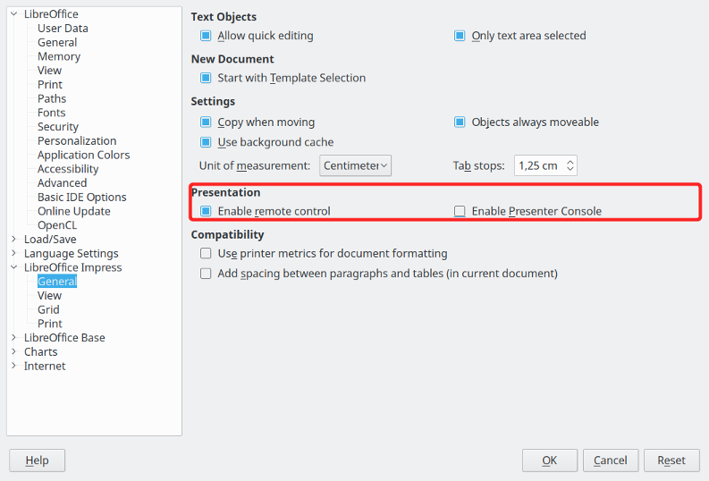The height and width of the screenshot is (481, 709).
Task: Click the Tab stops spinner arrows
Action: coord(570,165)
